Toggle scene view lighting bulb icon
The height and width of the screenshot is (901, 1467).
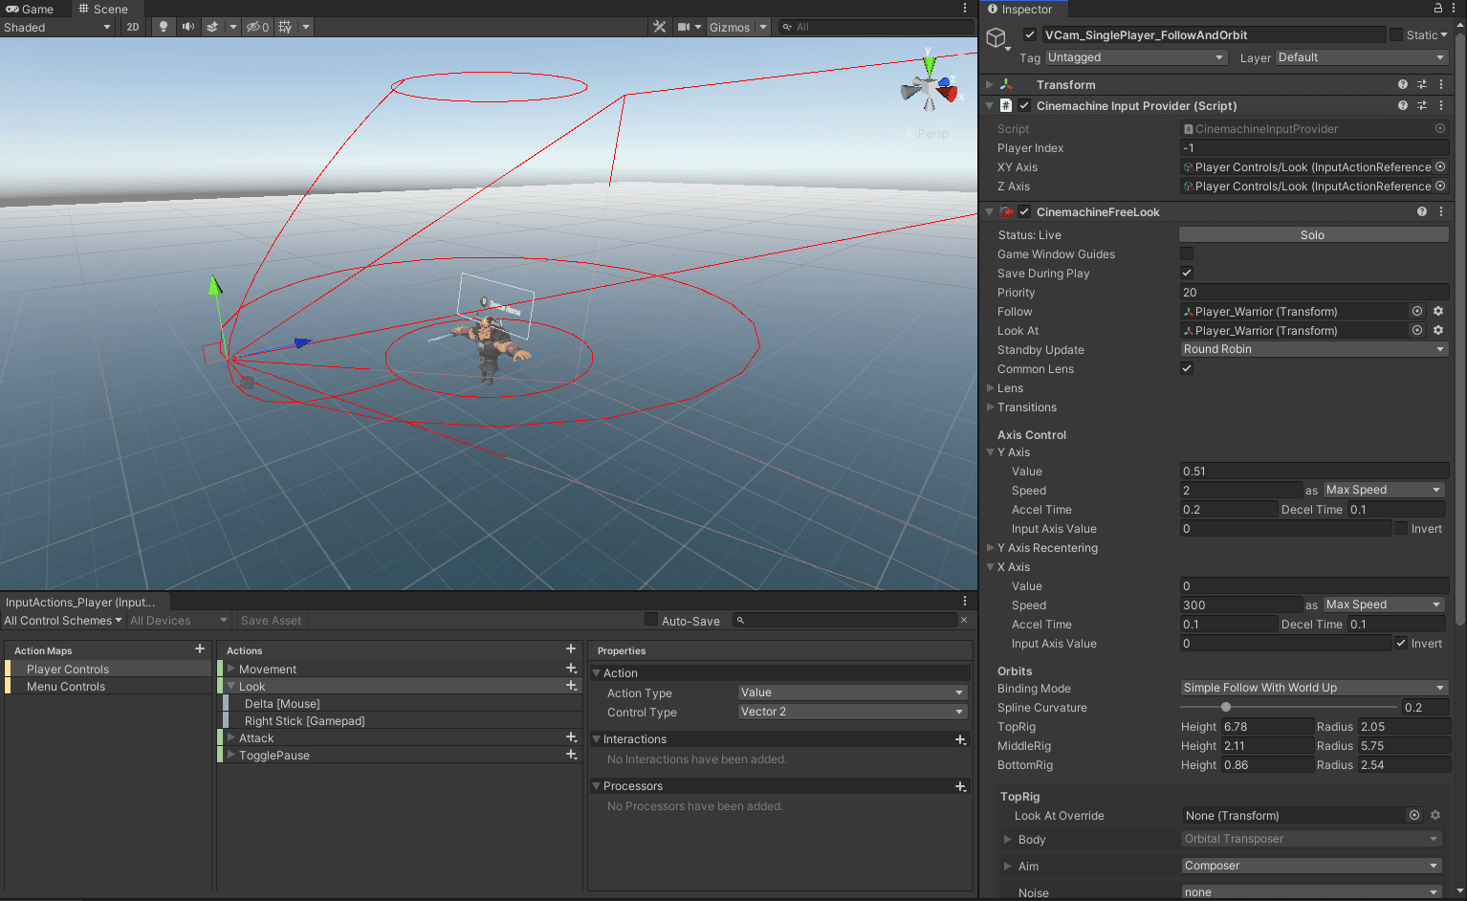pos(163,27)
